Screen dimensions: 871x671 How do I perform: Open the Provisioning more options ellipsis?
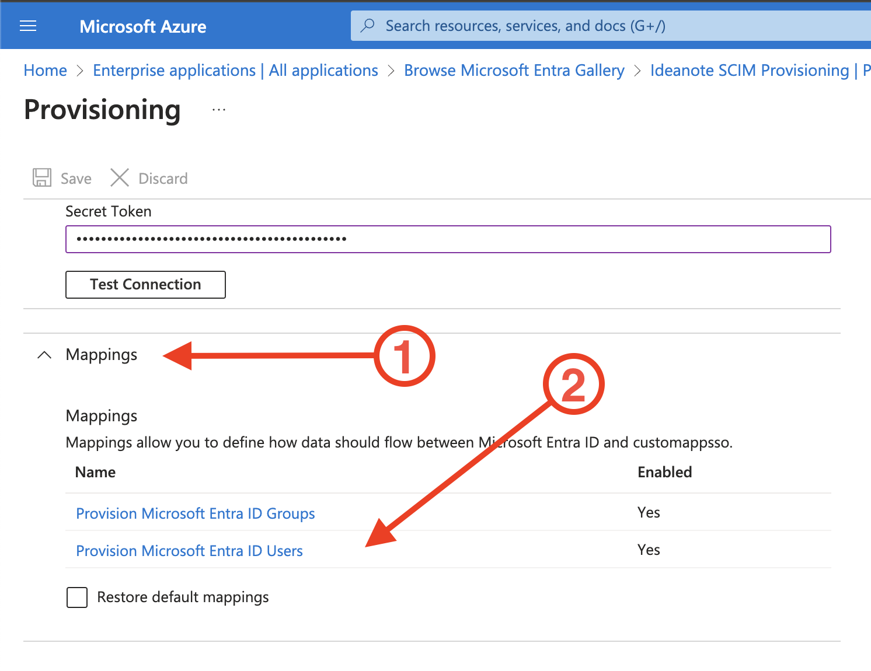219,110
